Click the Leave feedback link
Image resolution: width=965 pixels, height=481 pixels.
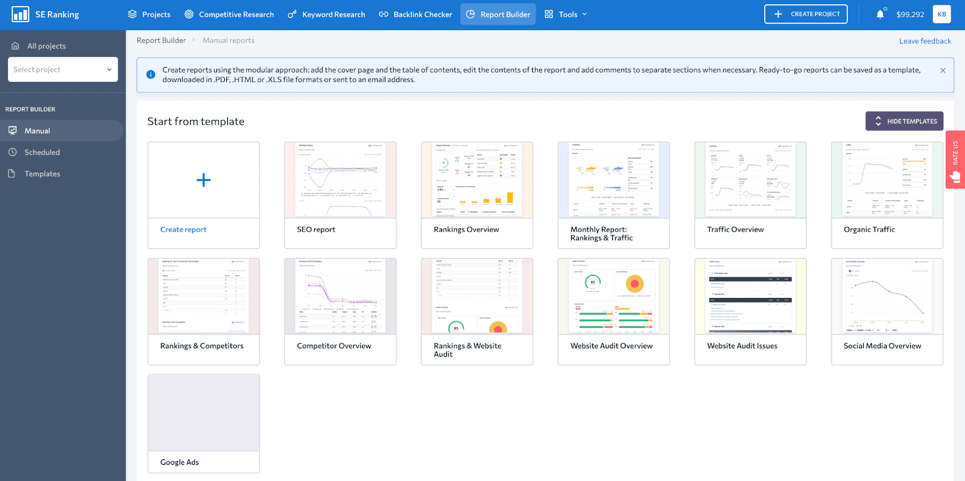pyautogui.click(x=925, y=41)
